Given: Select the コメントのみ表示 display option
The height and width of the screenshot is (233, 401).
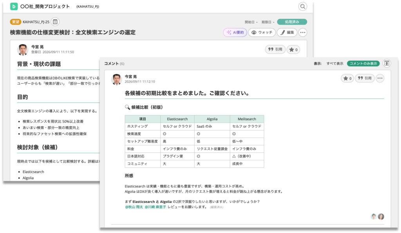Looking at the screenshot, I should click(363, 64).
